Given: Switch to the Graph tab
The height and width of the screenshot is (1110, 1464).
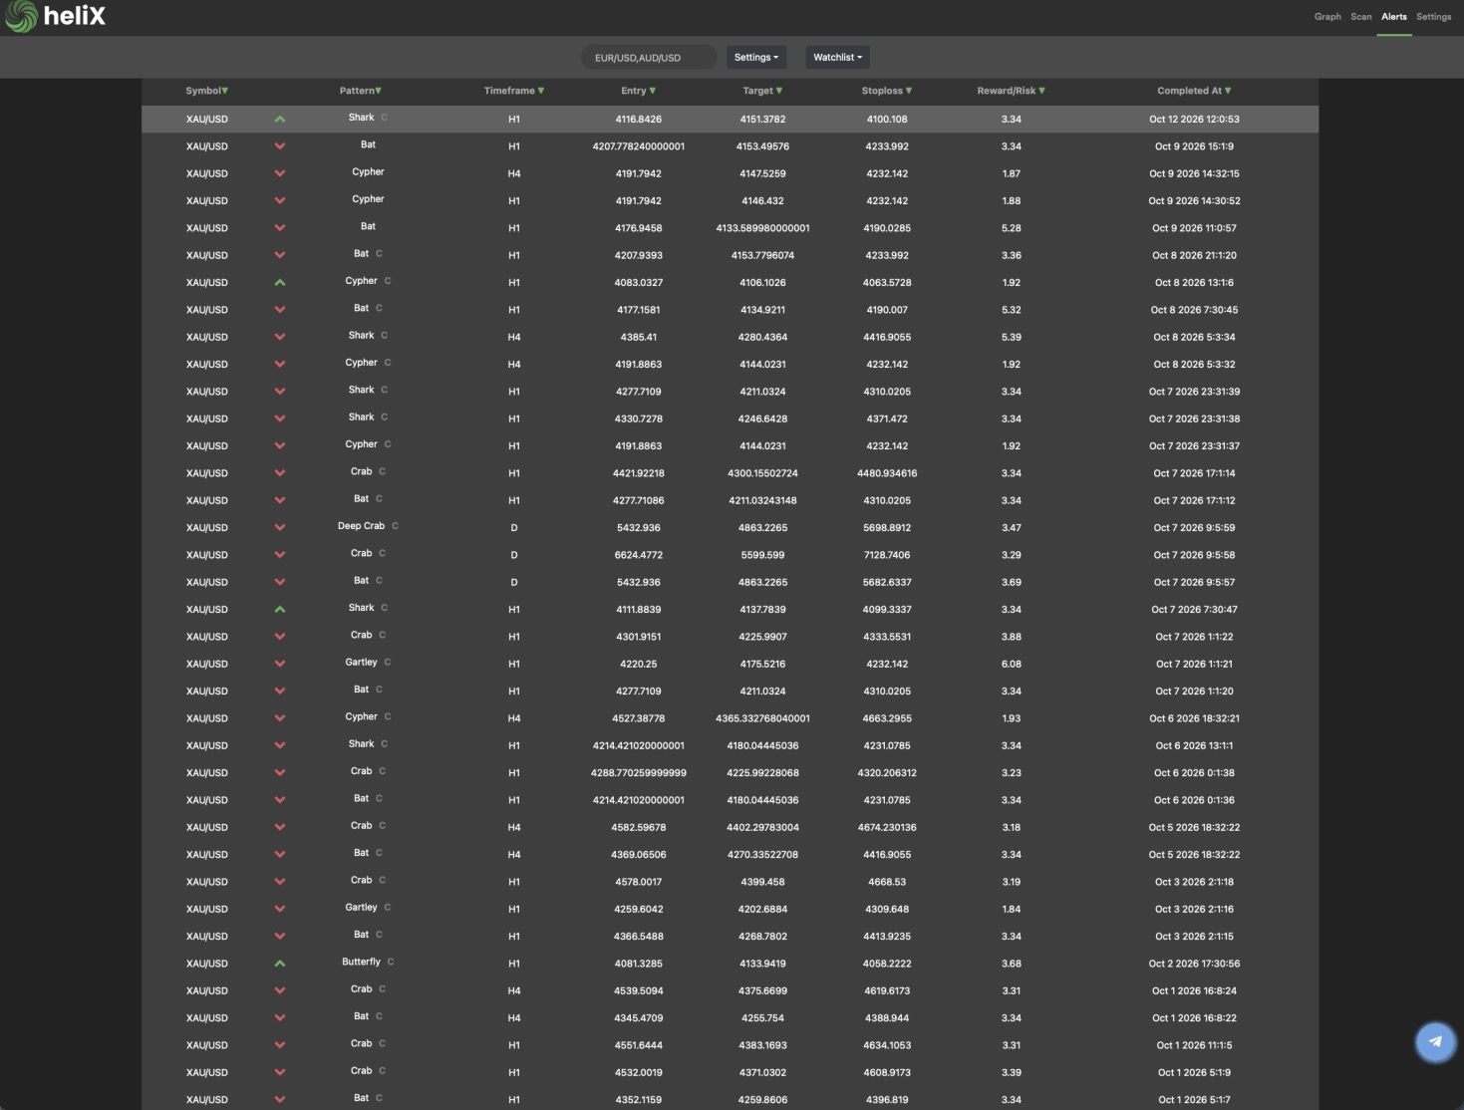Looking at the screenshot, I should pyautogui.click(x=1327, y=17).
